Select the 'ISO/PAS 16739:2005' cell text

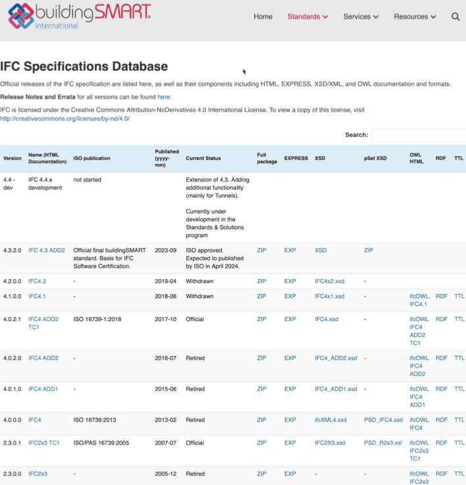(101, 443)
